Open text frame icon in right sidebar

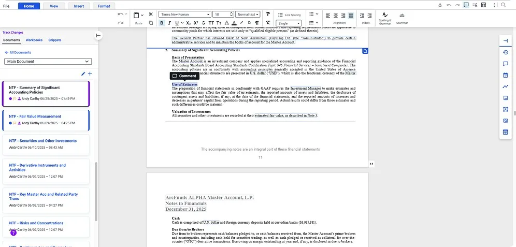[x=506, y=109]
